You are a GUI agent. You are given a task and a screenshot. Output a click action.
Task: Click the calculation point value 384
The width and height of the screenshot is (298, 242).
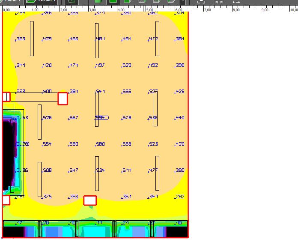(180, 39)
